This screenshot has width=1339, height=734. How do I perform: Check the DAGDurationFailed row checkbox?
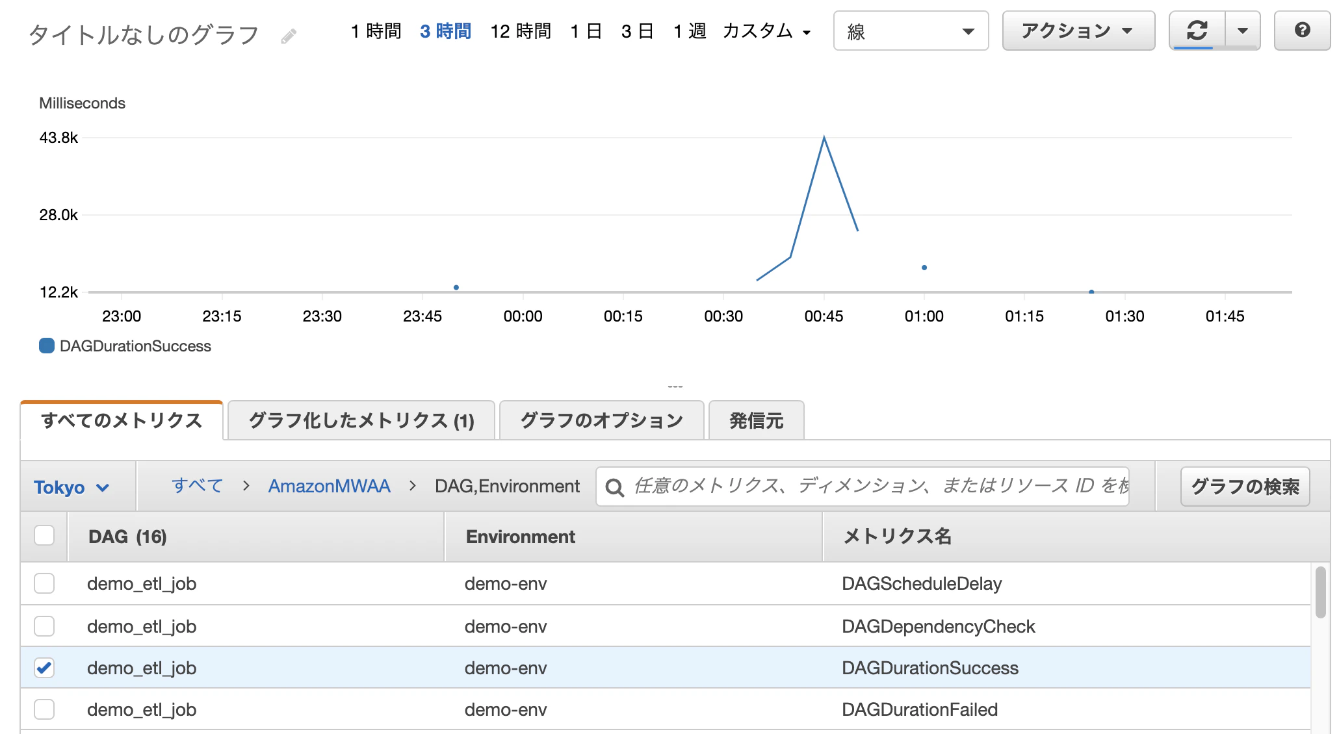(44, 709)
